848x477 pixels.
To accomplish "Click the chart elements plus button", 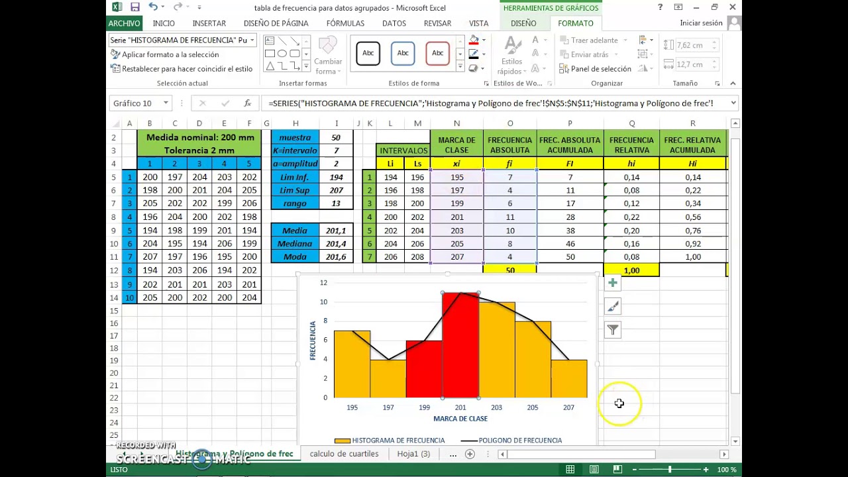I will click(x=613, y=283).
